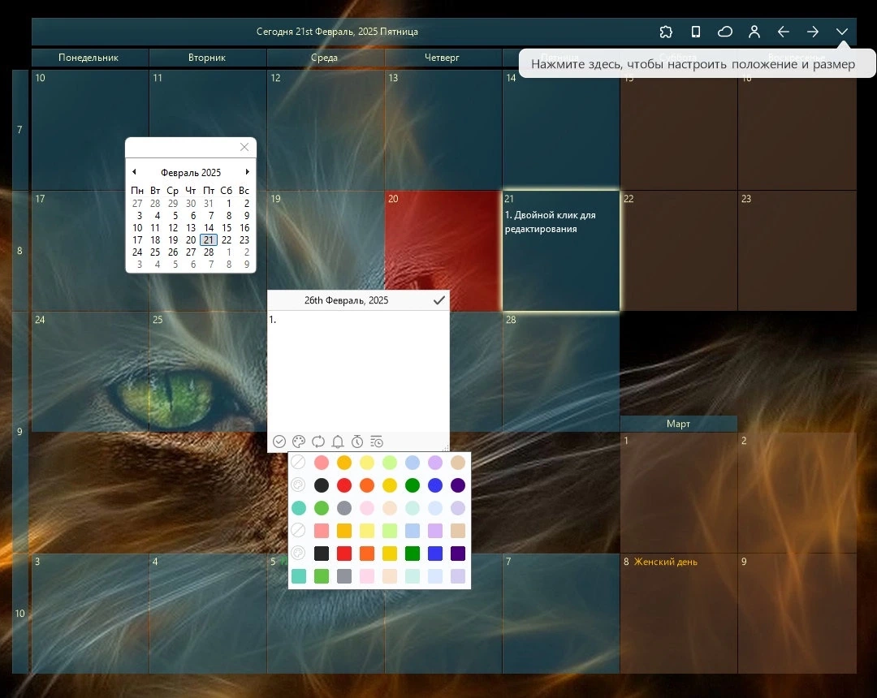
Task: Go to next month in mini calendar
Action: coord(247,171)
